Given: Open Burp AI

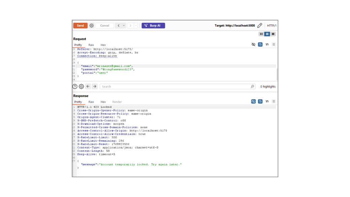Looking at the screenshot, I should tap(153, 26).
